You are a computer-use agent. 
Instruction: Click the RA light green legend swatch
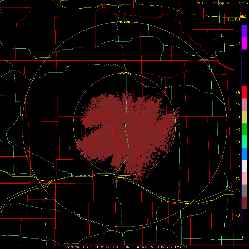[244, 142]
